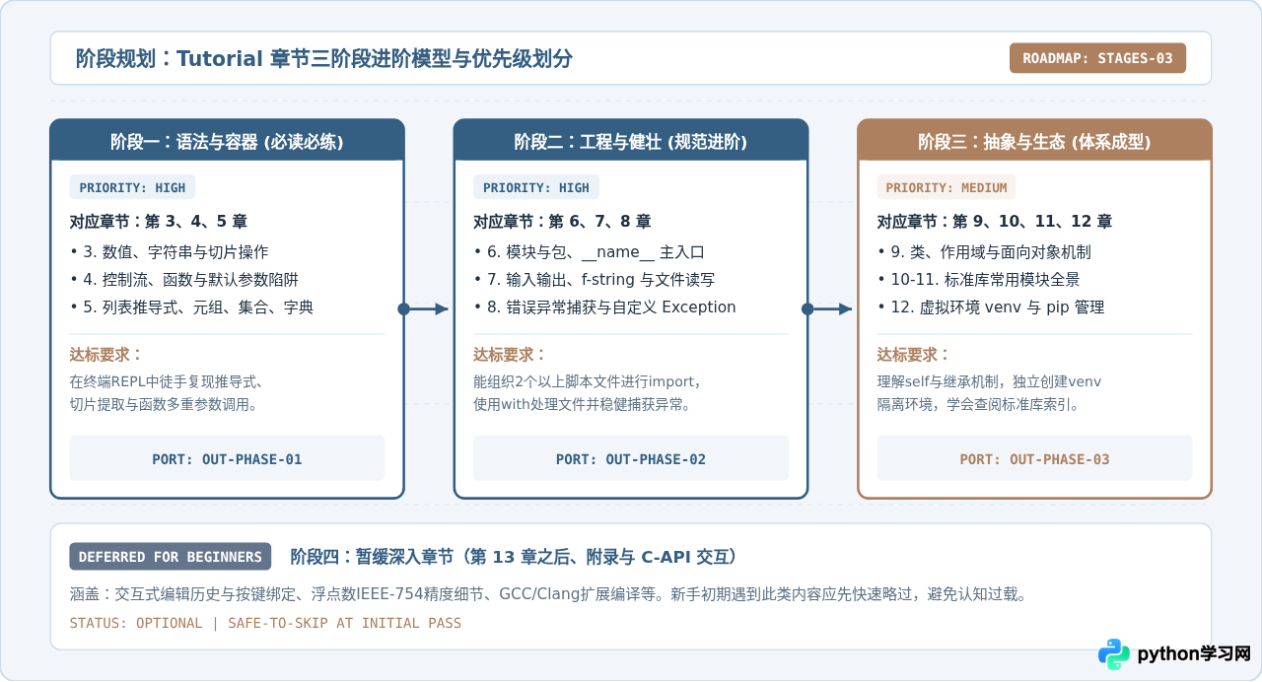Screen dimensions: 1262x682
Task: Click the 涵盖：交互式编辑历史 description line
Action: (548, 595)
